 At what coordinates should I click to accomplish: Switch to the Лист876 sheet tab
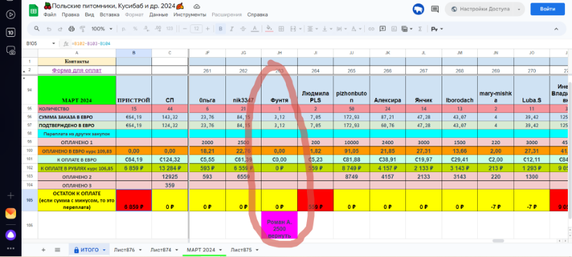pyautogui.click(x=124, y=250)
